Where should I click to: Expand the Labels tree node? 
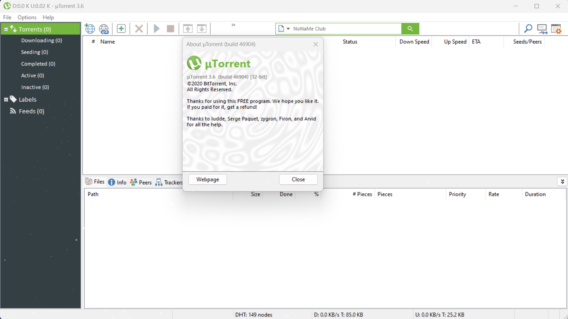pyautogui.click(x=6, y=99)
